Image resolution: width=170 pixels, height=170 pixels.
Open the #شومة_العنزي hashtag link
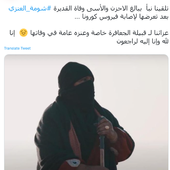30,8
